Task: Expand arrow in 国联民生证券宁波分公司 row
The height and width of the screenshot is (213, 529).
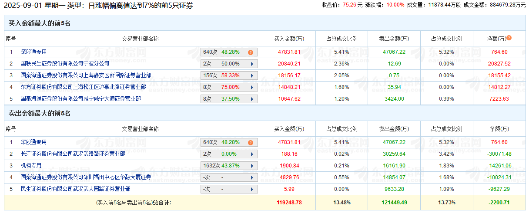Action: [x=252, y=64]
